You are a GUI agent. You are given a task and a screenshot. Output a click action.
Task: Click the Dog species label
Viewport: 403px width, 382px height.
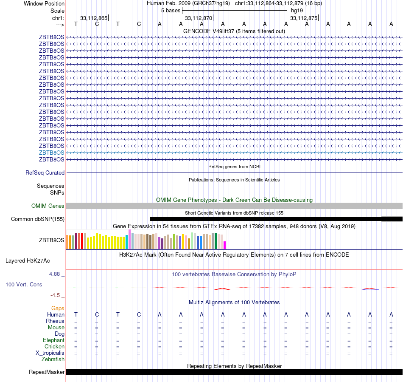click(x=59, y=334)
